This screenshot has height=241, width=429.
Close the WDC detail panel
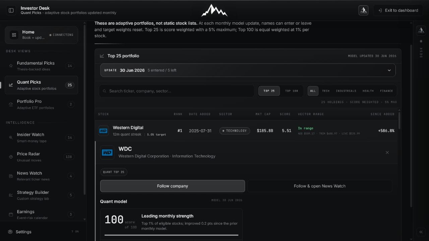(x=387, y=153)
